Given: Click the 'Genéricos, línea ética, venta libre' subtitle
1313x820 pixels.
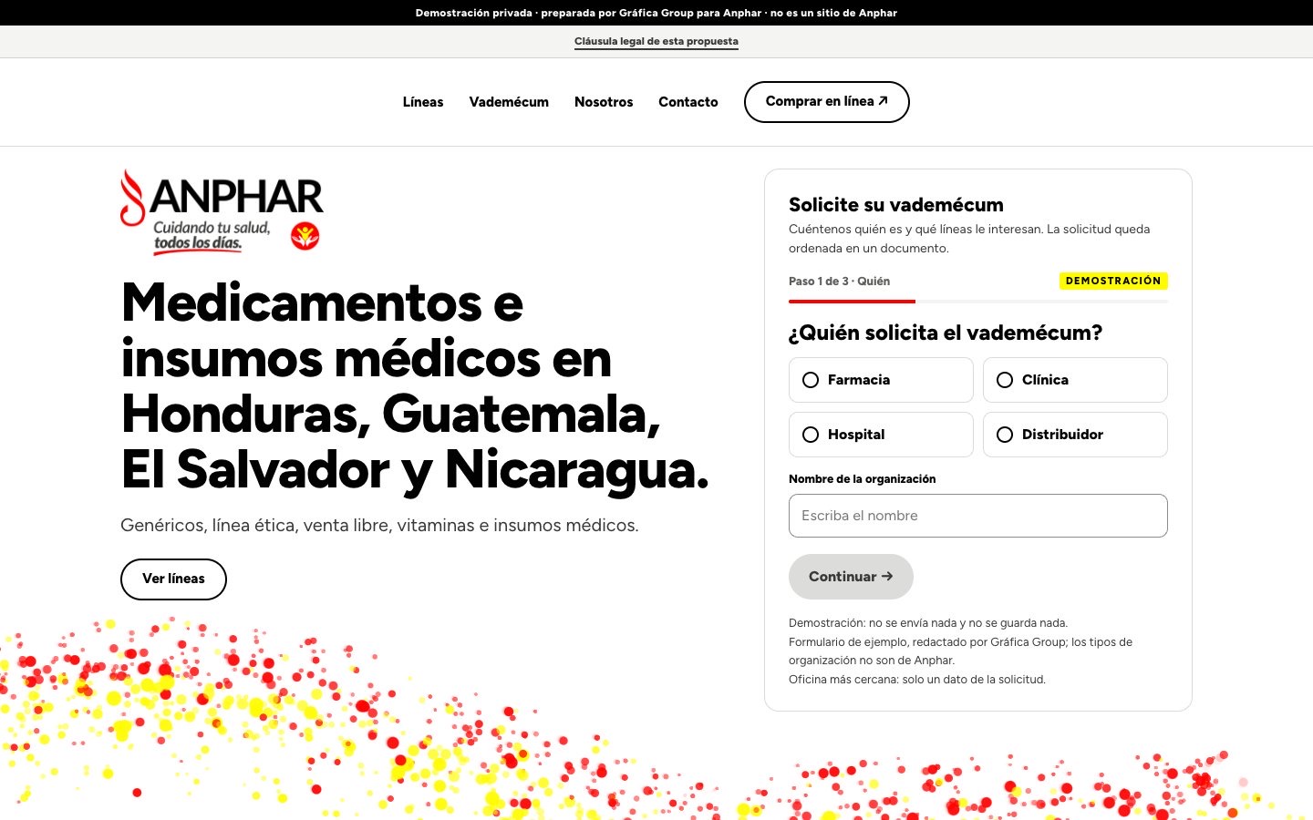Looking at the screenshot, I should (x=379, y=526).
